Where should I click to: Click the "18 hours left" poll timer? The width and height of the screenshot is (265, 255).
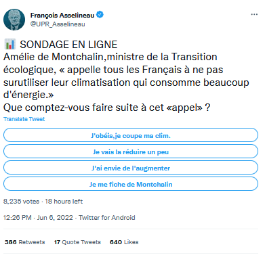[x=64, y=201]
